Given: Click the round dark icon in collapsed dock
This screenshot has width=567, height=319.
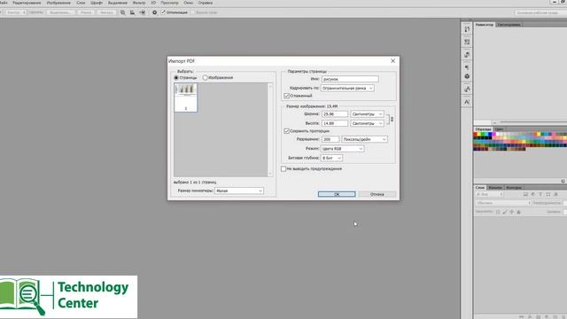Looking at the screenshot, I should click(467, 77).
